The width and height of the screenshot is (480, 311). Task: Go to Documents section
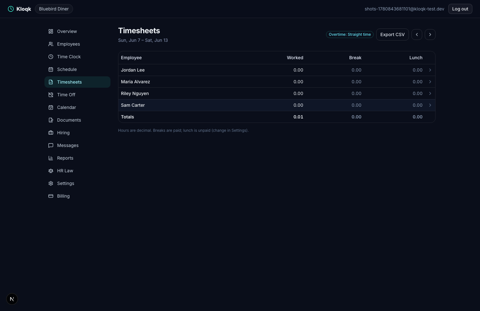tap(77, 120)
